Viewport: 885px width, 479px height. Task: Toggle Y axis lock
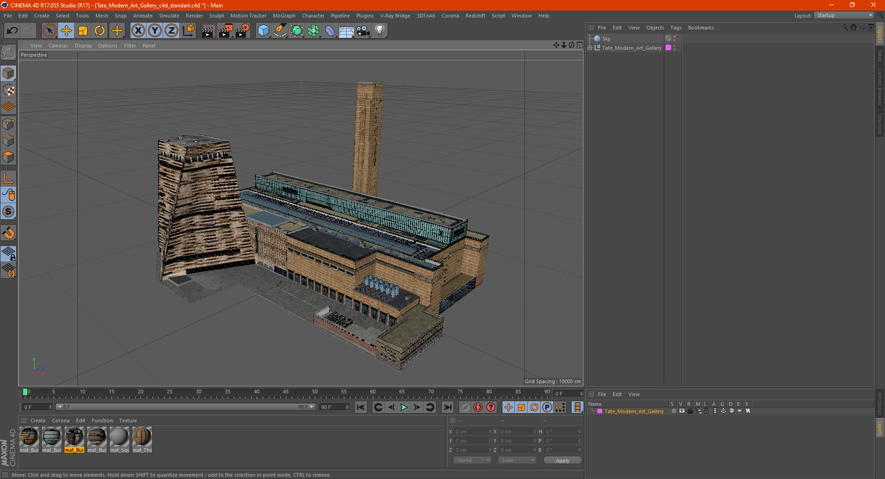point(155,31)
